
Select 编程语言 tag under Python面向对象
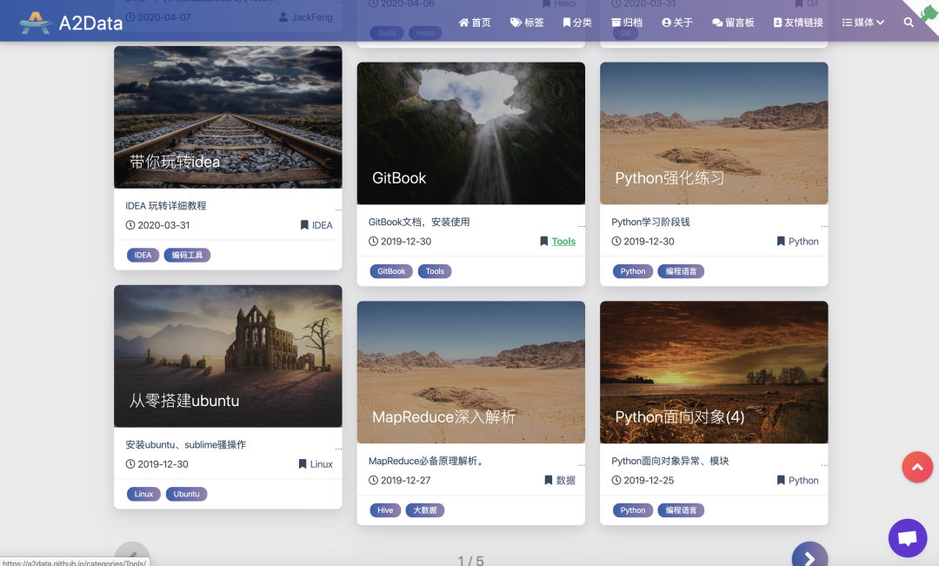tap(681, 510)
